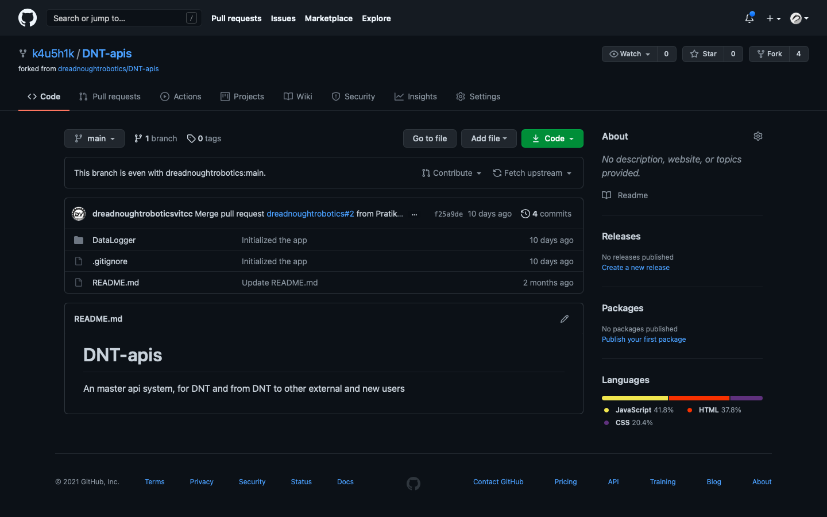Open the Packages heading link
827x517 pixels.
[623, 308]
